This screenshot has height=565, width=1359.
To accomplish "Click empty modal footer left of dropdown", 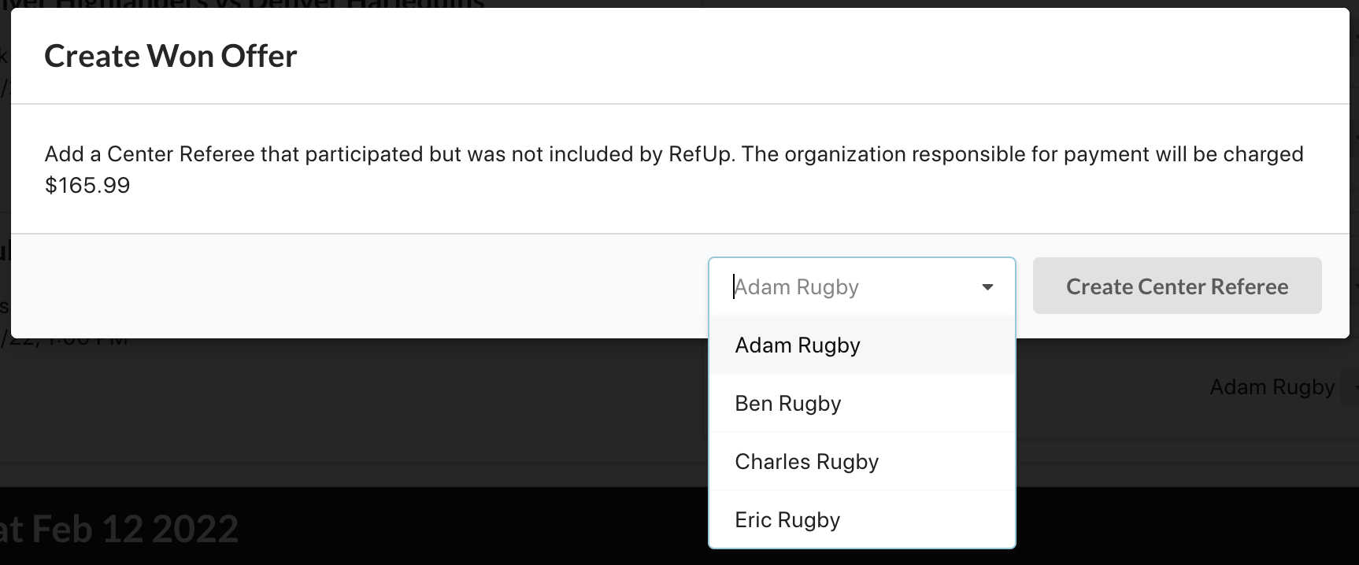I will point(354,286).
